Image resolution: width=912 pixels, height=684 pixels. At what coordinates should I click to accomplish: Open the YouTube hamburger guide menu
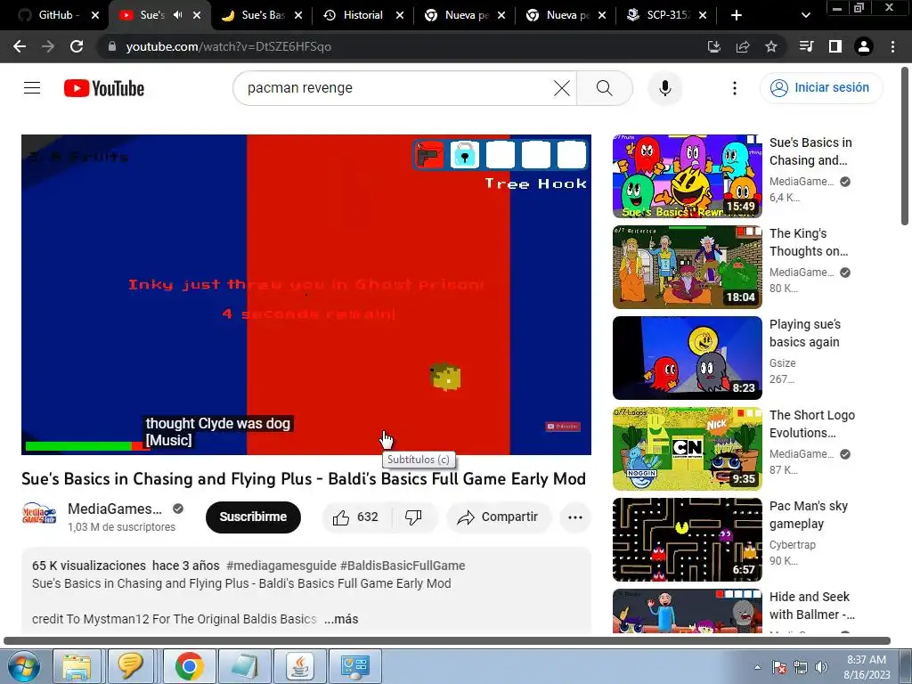[x=32, y=88]
